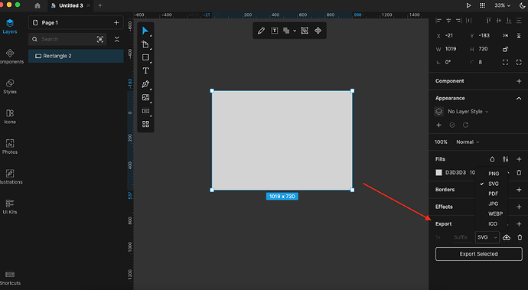Viewport: 528px width, 290px height.
Task: Open the SVG export format dropdown
Action: [x=487, y=237]
